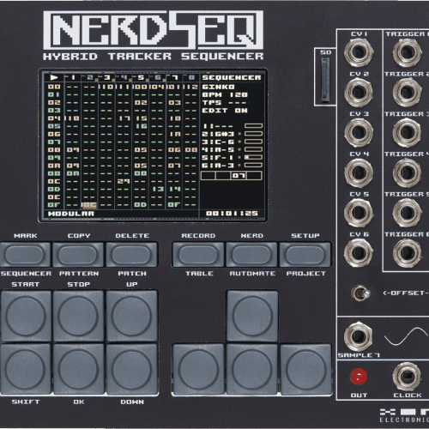Select track column header 5 on screen

point(141,77)
